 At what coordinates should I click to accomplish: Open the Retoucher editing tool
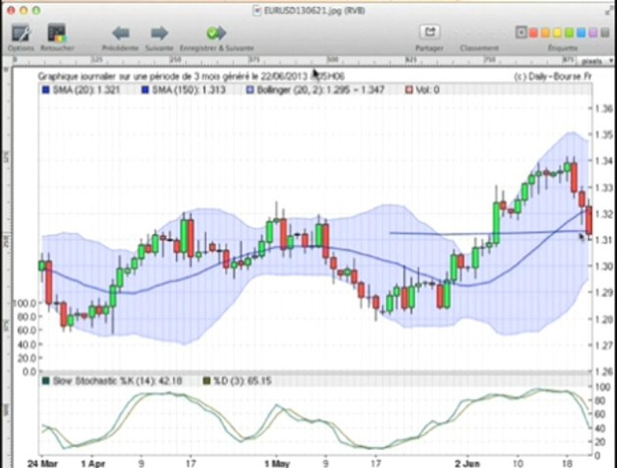57,37
